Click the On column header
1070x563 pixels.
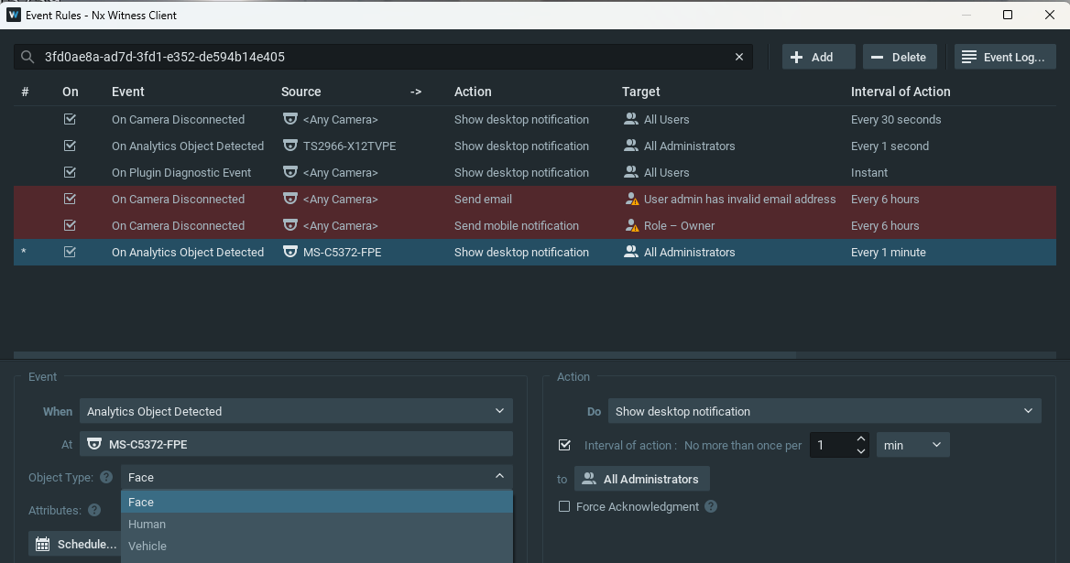point(71,92)
